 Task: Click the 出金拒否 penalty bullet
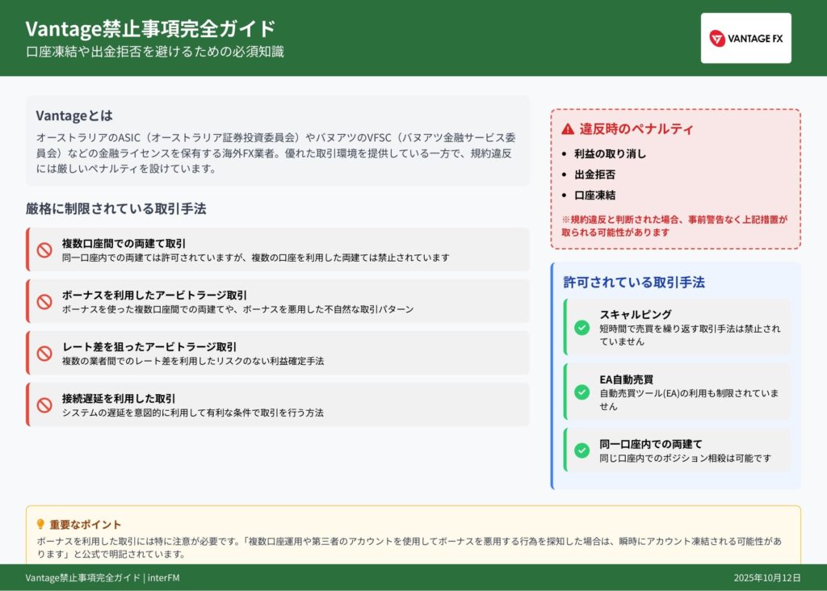[594, 174]
